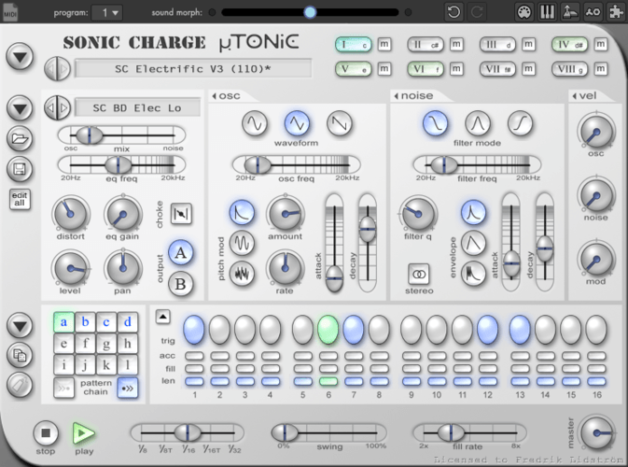
Task: Mute drum channel I
Action: 384,45
